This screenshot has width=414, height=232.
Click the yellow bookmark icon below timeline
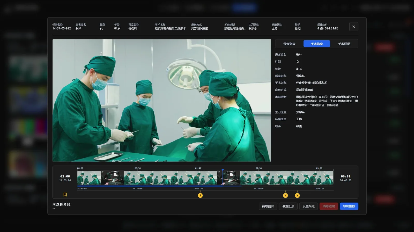[65, 195]
